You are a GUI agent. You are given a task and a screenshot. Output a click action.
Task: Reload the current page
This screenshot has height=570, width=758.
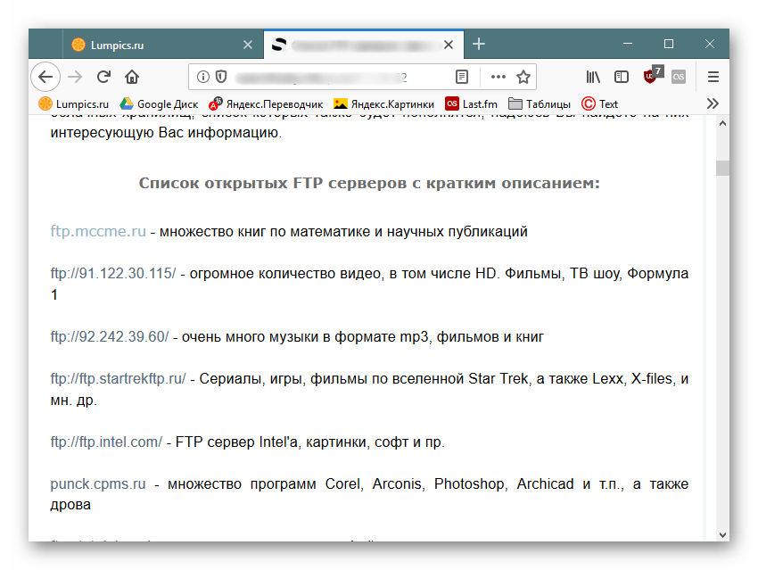point(103,77)
